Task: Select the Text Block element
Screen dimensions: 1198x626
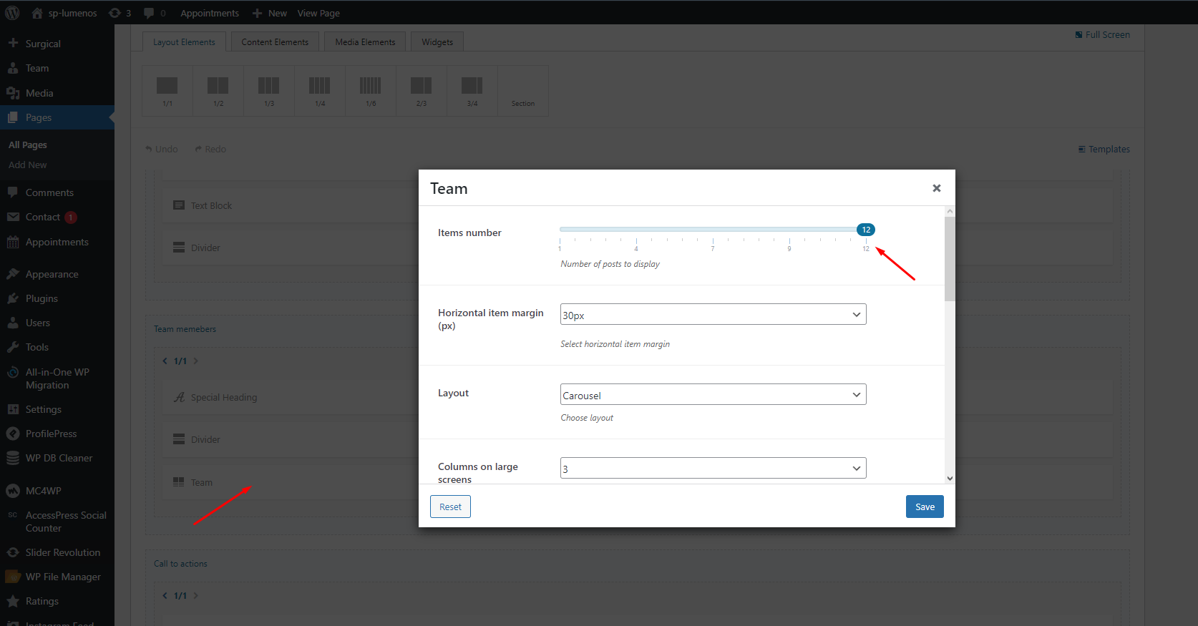Action: (290, 205)
